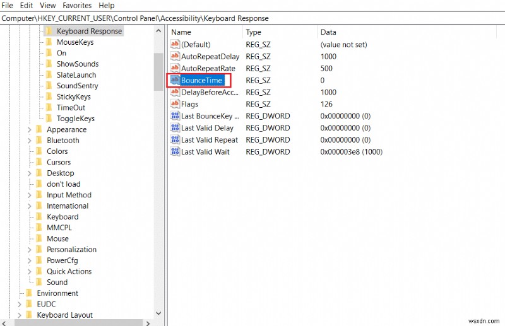Expand the Desktop key

(29, 173)
